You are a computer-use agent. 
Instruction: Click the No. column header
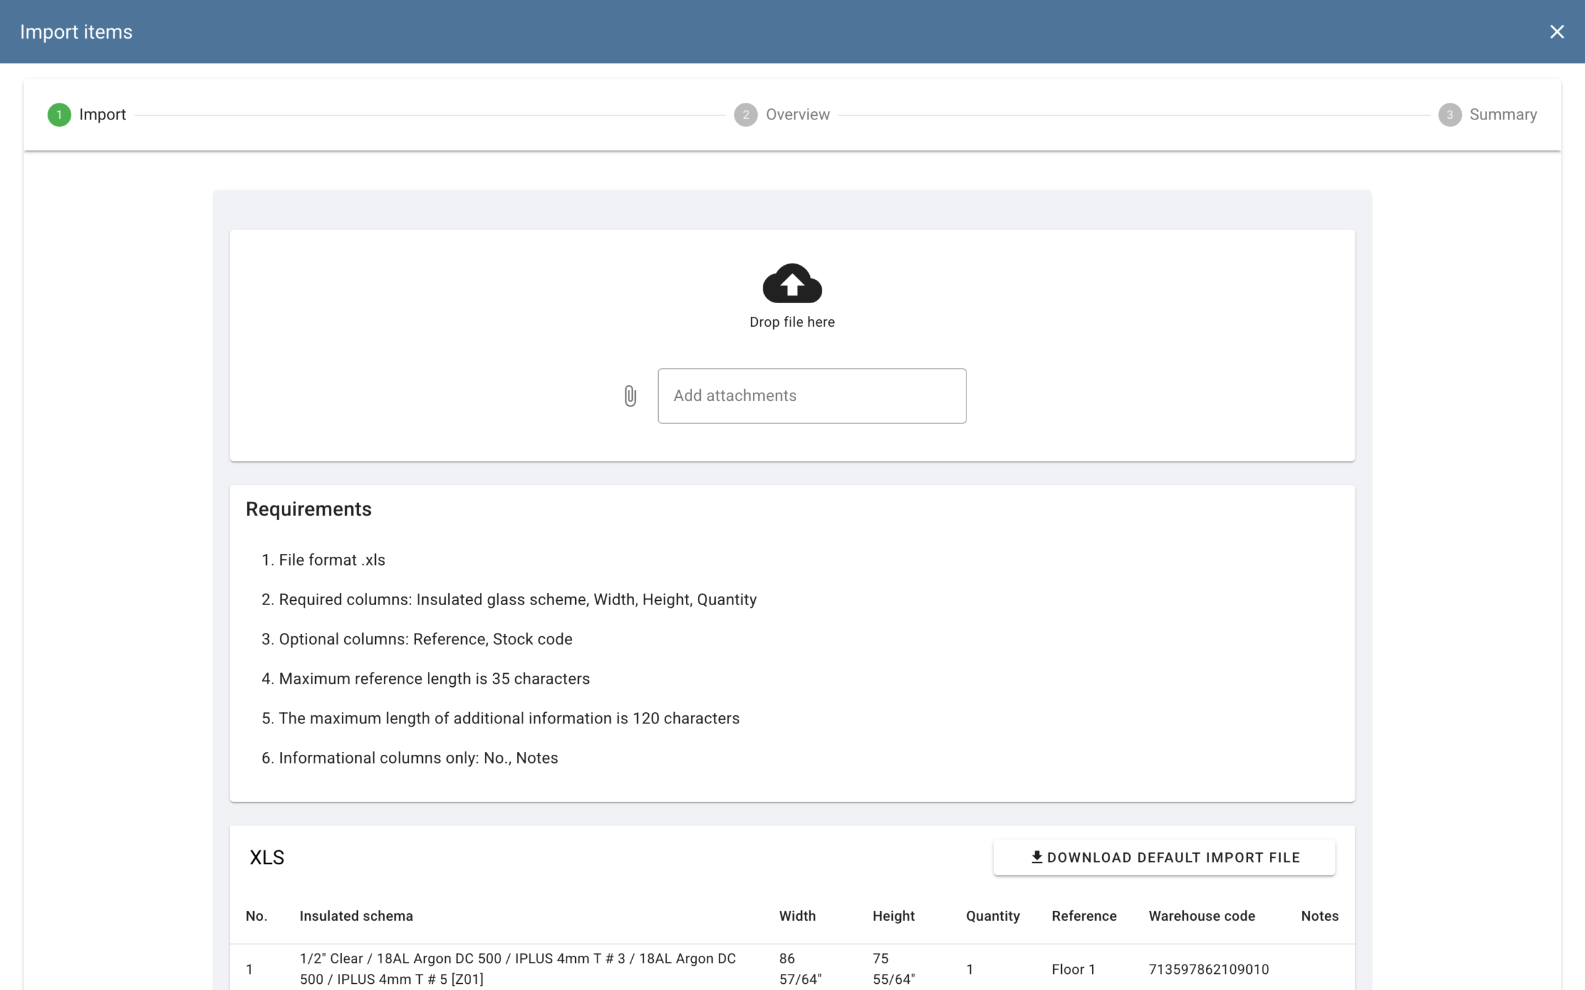pyautogui.click(x=256, y=916)
